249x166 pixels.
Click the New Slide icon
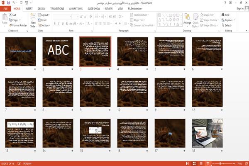[33, 17]
